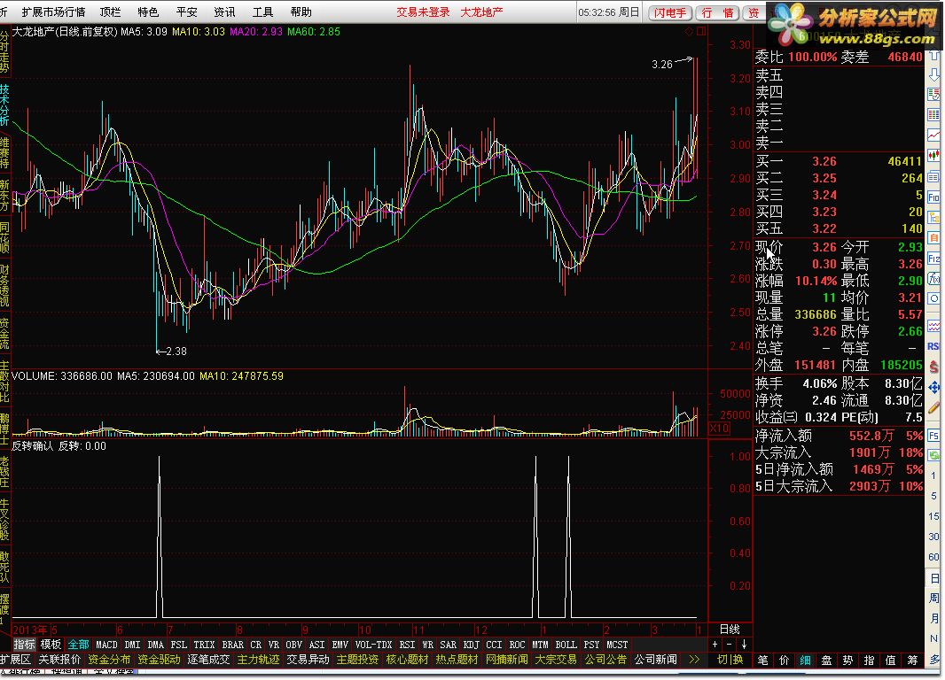Select the 日 daily period
Screen dimensions: 945x680
tap(933, 578)
